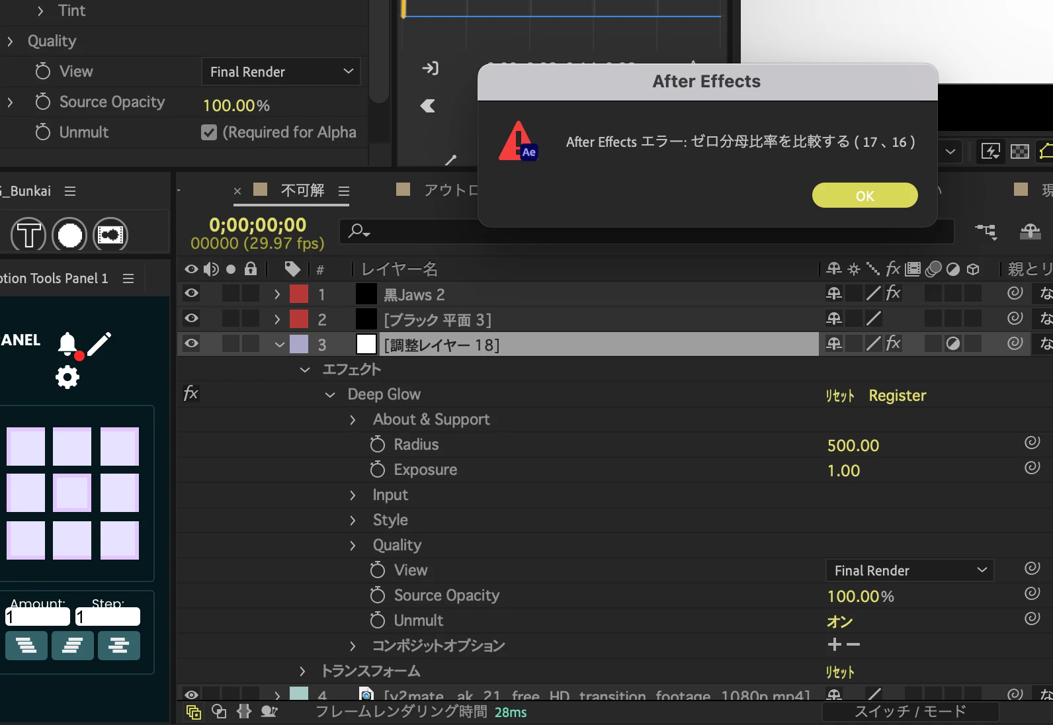Collapse the 調整レイヤー 18 layer
The width and height of the screenshot is (1053, 725).
click(x=280, y=345)
